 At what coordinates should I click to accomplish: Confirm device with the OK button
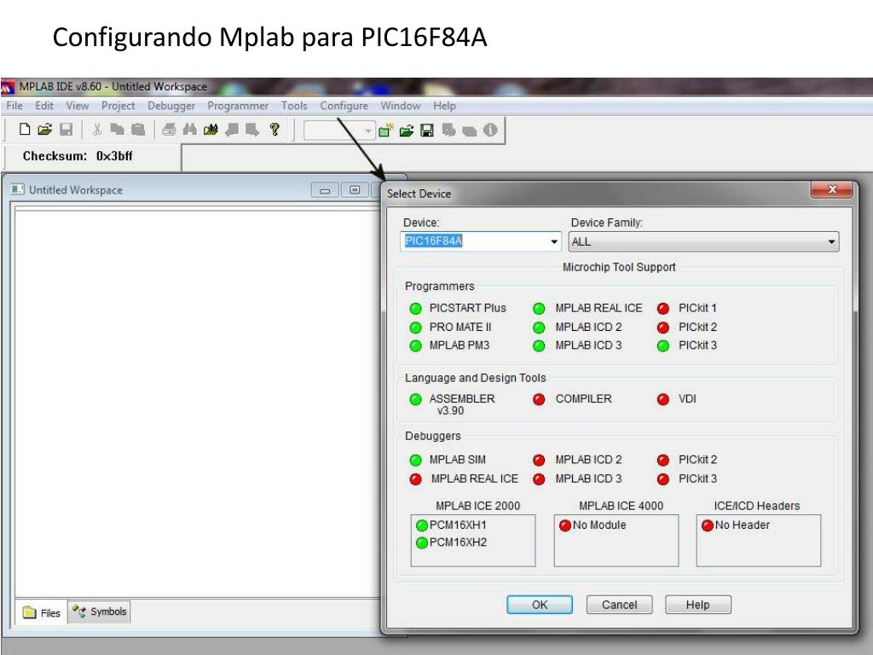[x=540, y=605]
